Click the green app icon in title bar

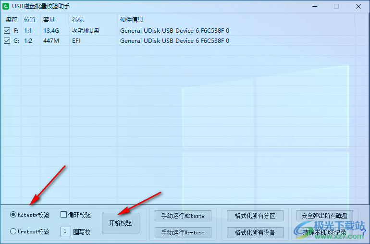click(6, 6)
